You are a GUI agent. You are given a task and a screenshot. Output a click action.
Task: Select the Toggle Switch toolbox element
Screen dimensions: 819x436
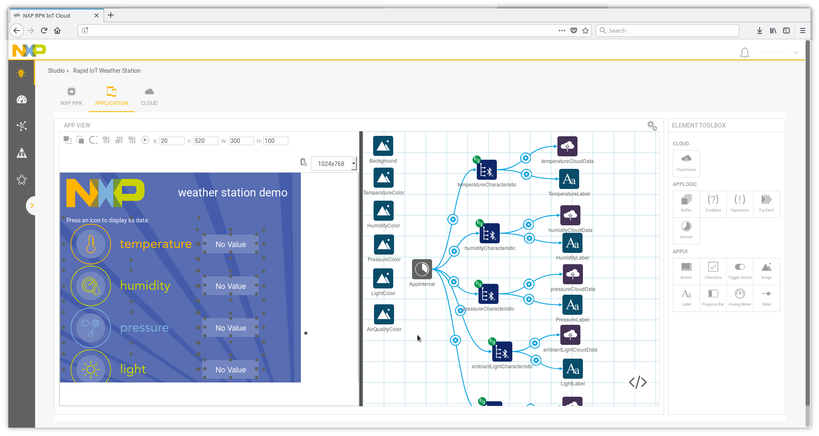[740, 270]
